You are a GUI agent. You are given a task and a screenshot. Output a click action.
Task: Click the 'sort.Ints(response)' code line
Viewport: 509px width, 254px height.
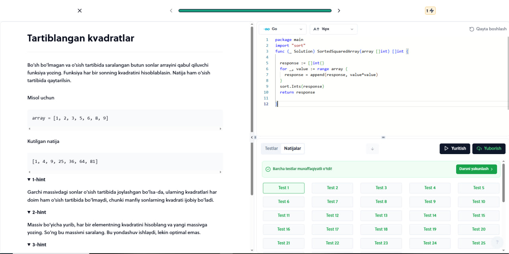point(302,86)
